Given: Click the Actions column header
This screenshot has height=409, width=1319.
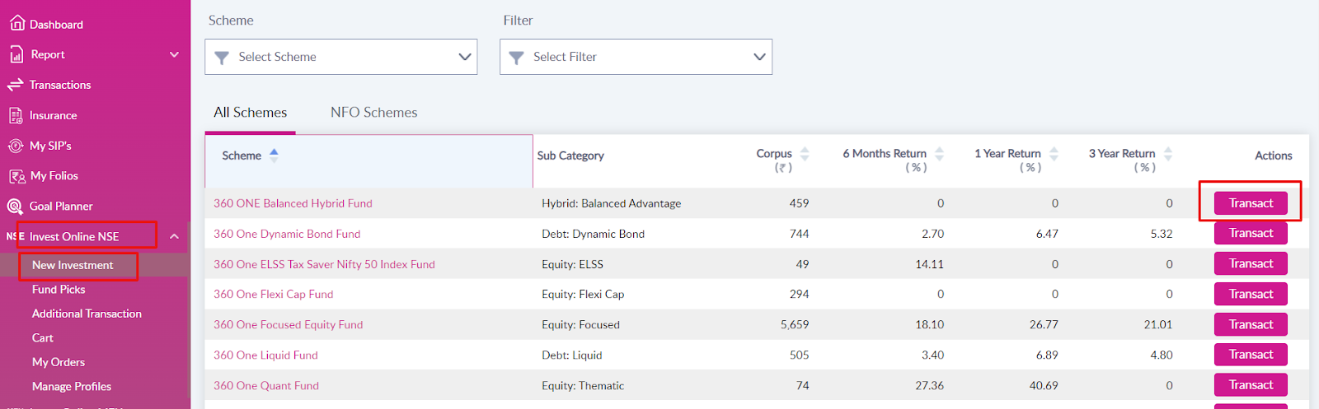Looking at the screenshot, I should 1274,156.
